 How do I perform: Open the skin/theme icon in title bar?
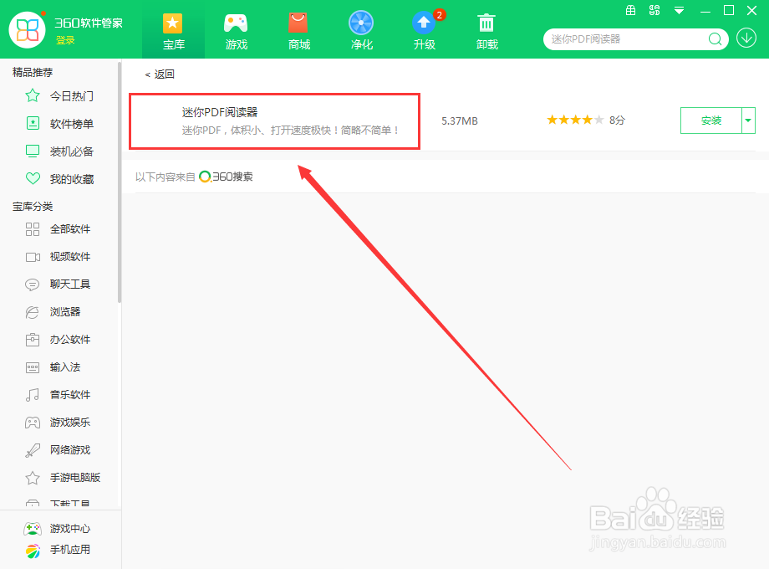tap(654, 10)
